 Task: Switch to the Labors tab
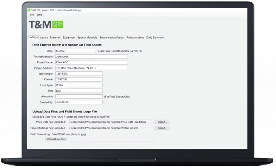point(44,37)
